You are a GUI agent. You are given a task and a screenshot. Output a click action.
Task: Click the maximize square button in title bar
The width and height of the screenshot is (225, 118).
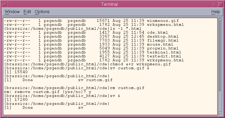[x=220, y=4]
